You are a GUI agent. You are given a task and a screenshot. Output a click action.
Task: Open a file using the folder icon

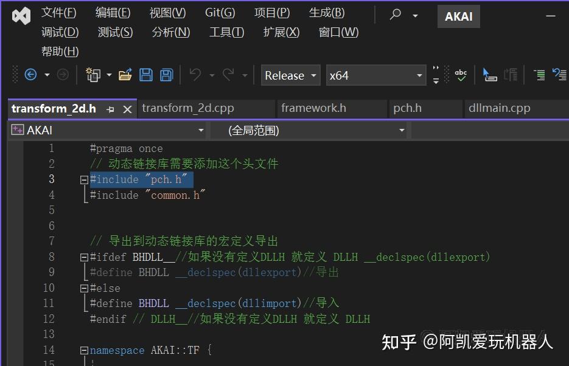pos(125,74)
